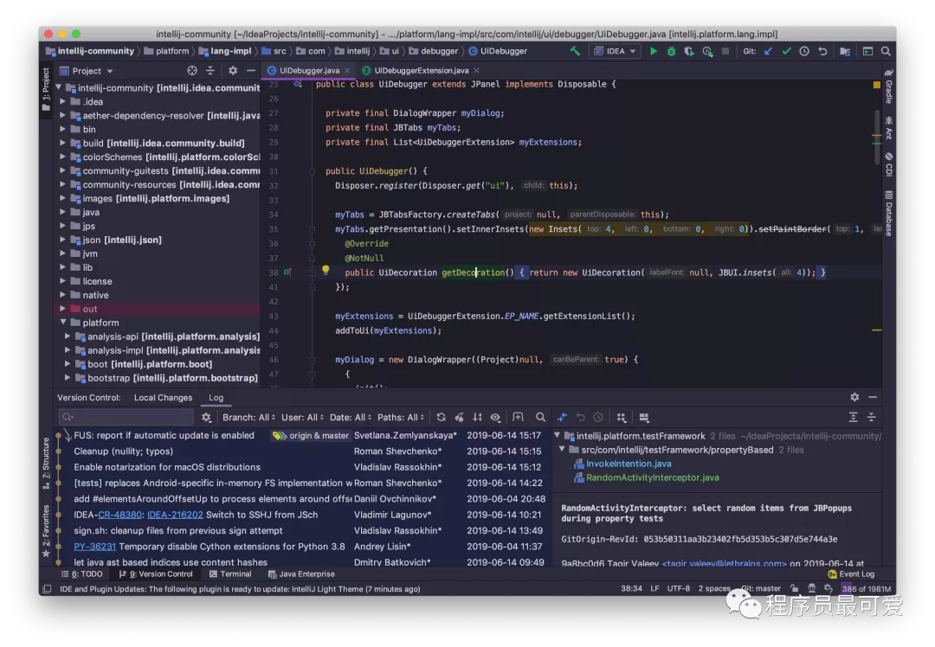Switch to the Local Changes tab
Screen dimensions: 935x647
163,398
